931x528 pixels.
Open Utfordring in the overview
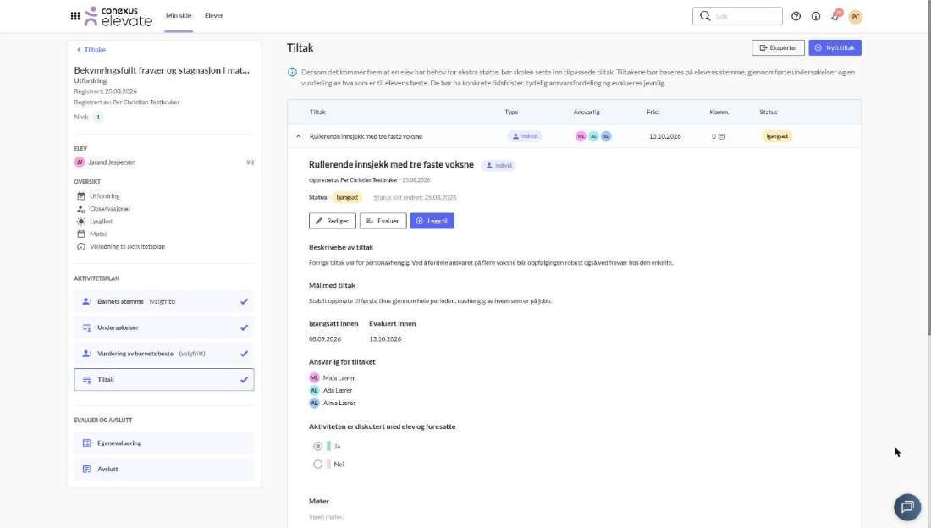(104, 196)
